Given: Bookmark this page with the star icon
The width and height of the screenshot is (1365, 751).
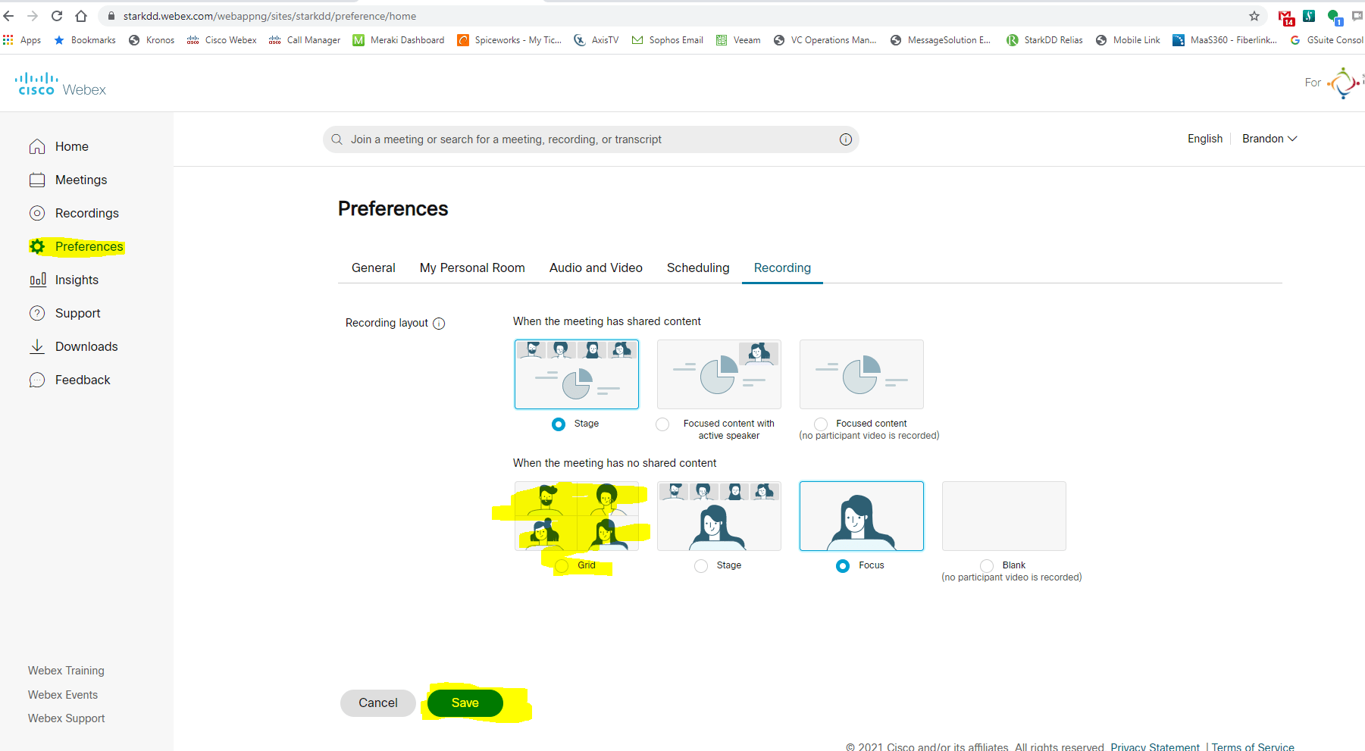Looking at the screenshot, I should click(1254, 16).
